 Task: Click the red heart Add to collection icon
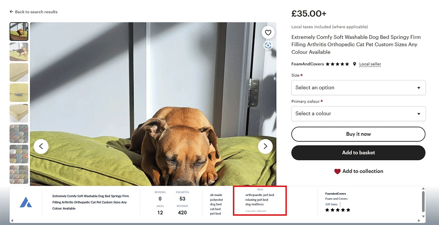(337, 171)
